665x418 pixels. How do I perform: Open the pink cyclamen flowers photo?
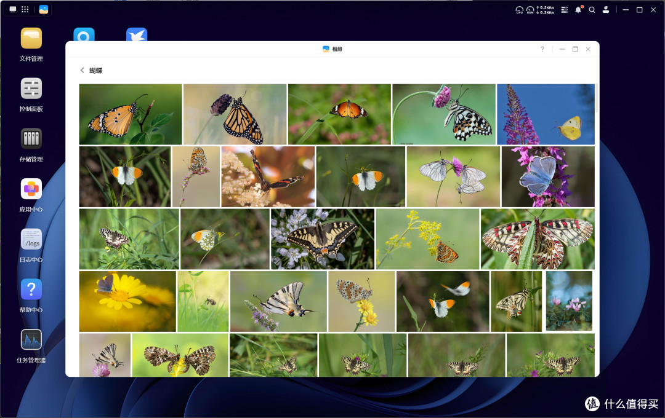569,301
